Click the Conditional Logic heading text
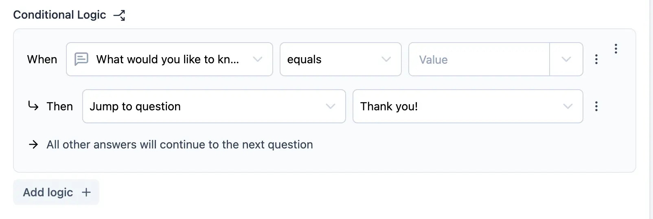 click(59, 15)
